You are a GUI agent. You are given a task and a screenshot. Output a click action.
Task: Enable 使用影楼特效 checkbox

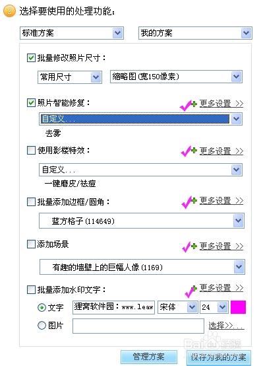click(31, 151)
